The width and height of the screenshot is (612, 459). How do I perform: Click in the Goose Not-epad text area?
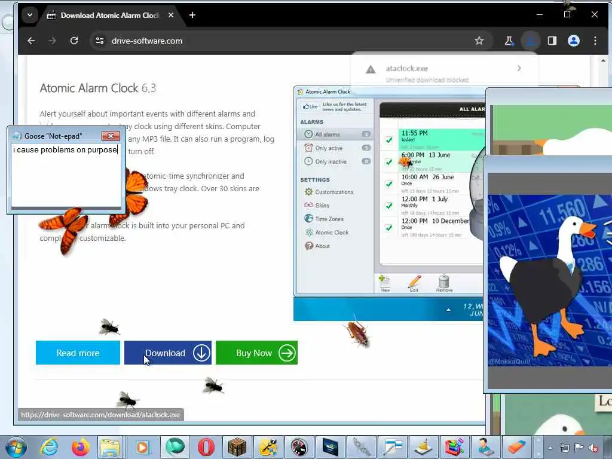tap(66, 176)
